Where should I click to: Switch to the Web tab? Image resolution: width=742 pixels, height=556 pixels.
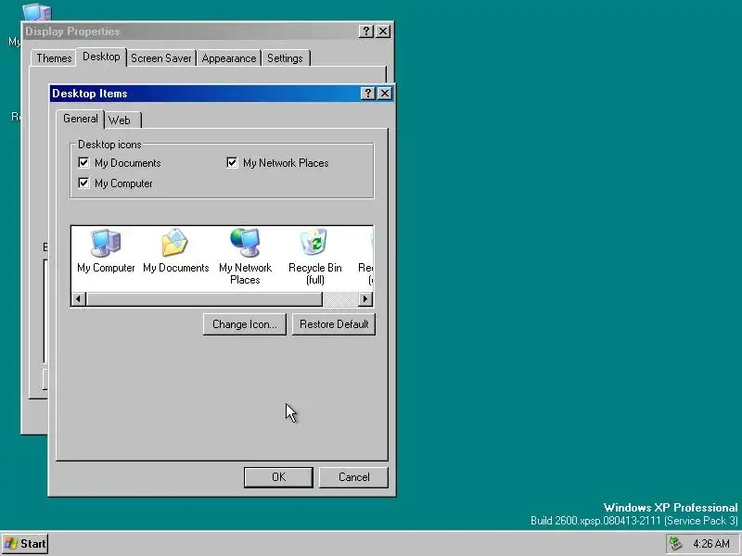tap(122, 120)
